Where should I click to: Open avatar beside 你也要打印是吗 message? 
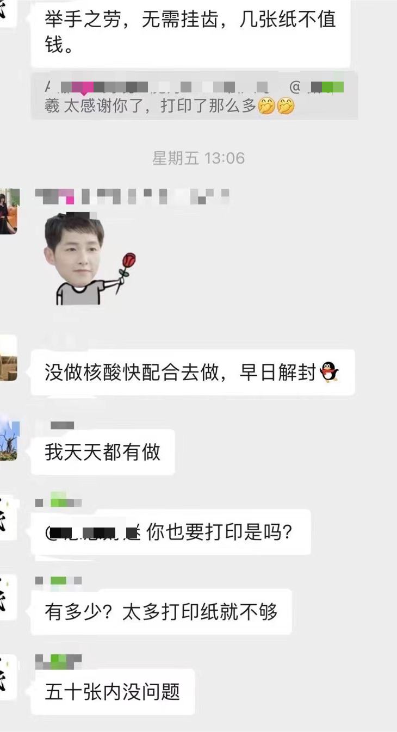click(x=8, y=518)
